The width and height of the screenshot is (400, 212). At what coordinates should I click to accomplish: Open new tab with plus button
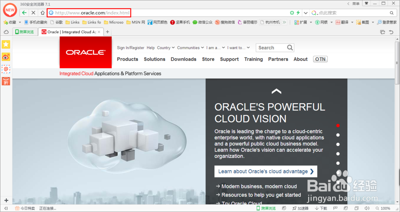point(107,32)
